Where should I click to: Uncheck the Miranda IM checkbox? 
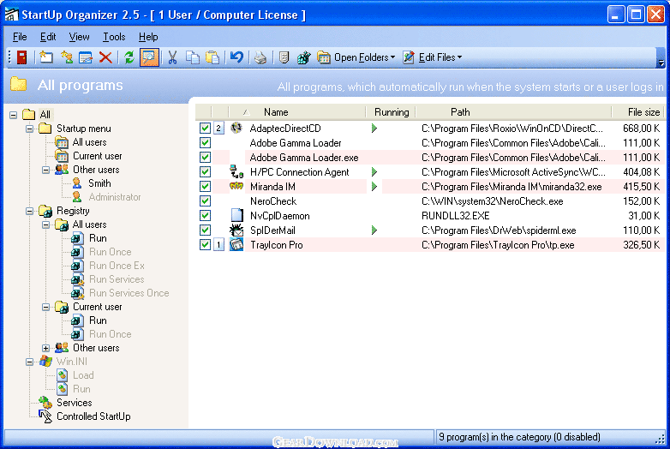205,186
